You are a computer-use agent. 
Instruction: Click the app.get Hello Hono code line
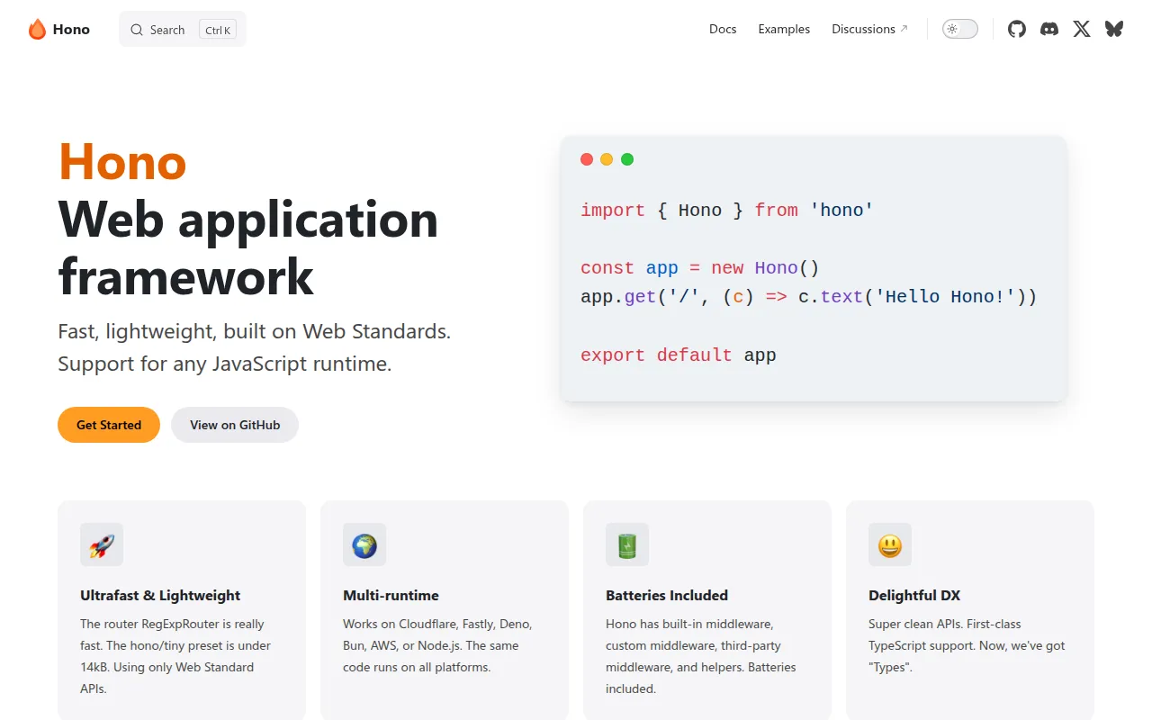pos(809,297)
